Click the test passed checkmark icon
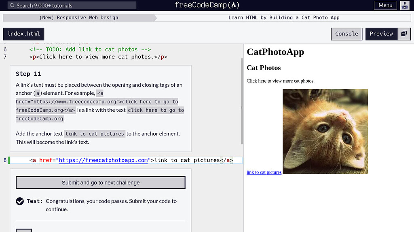Image resolution: width=414 pixels, height=232 pixels. [20, 201]
